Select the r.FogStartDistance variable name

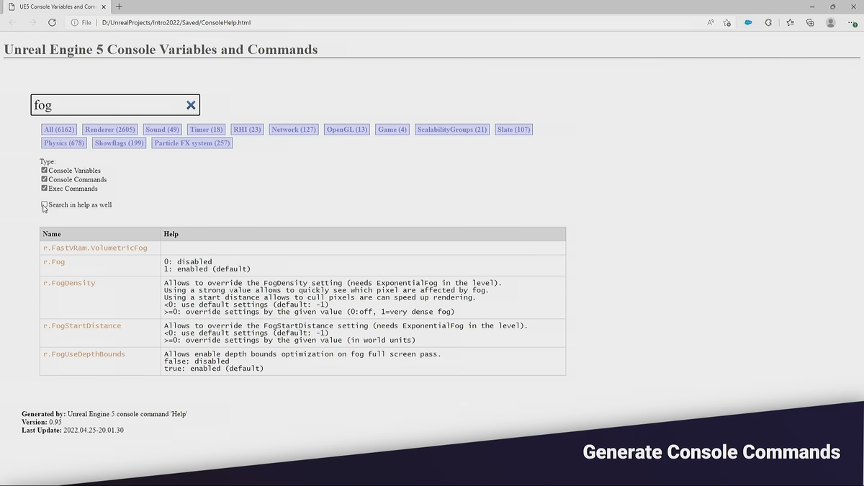[x=82, y=325]
